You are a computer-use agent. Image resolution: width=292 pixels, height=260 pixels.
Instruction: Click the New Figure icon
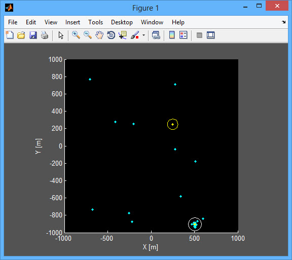tap(10, 35)
